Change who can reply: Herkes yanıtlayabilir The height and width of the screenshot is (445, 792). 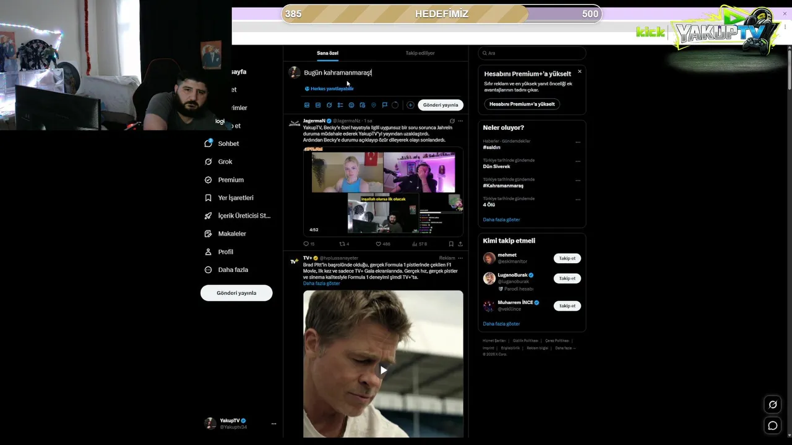(x=329, y=88)
